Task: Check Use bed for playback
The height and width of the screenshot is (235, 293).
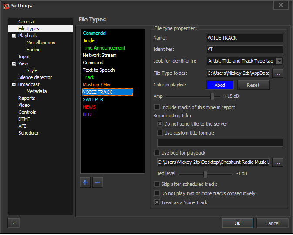Action: [x=157, y=153]
